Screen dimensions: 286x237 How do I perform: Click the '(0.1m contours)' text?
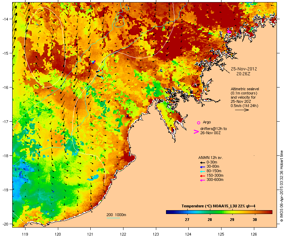[244, 93]
